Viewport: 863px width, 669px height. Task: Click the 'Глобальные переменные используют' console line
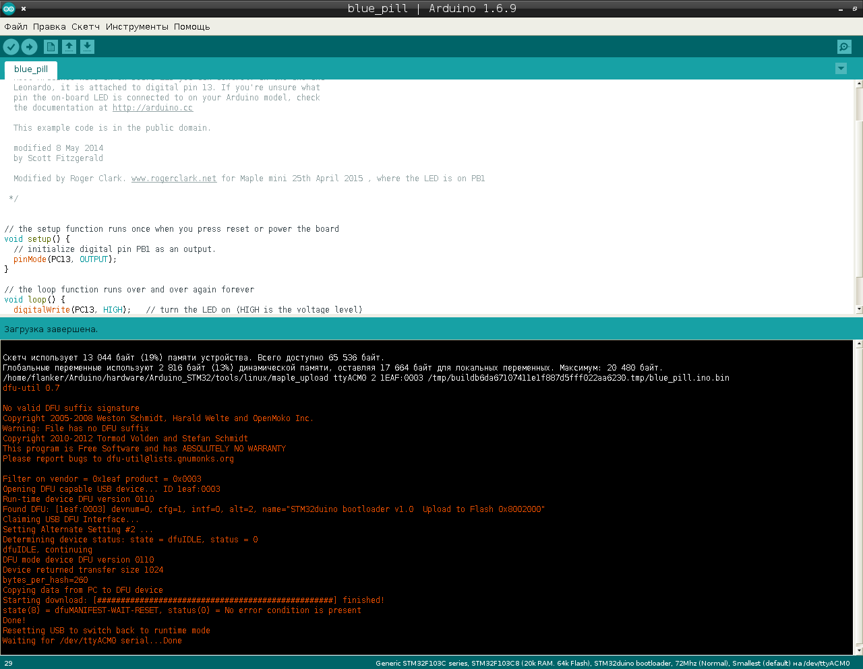pyautogui.click(x=333, y=368)
